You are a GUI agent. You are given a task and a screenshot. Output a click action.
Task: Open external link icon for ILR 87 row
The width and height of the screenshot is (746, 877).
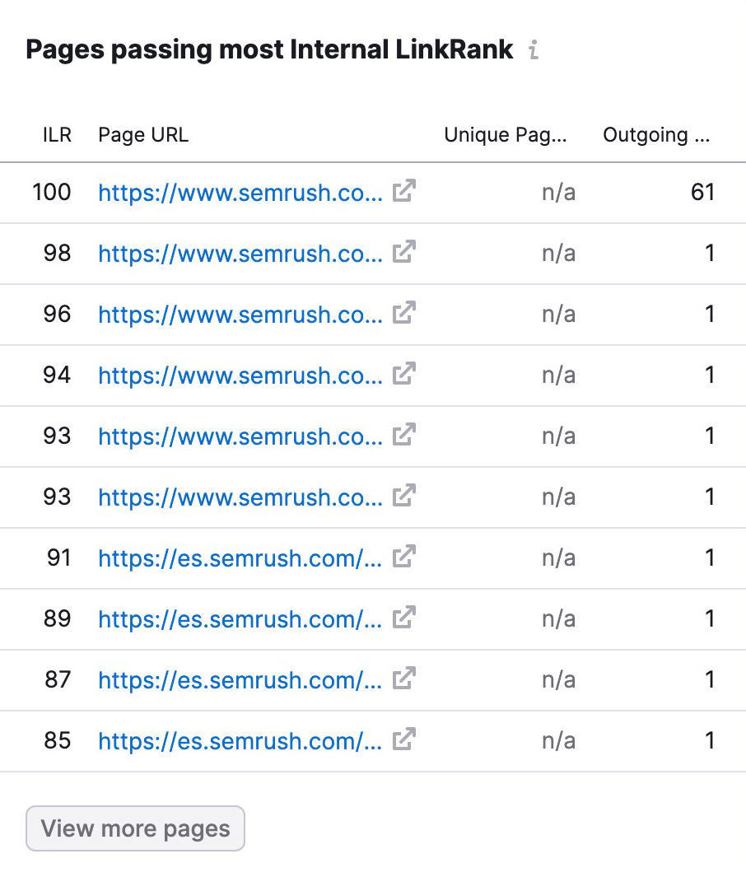(x=403, y=679)
